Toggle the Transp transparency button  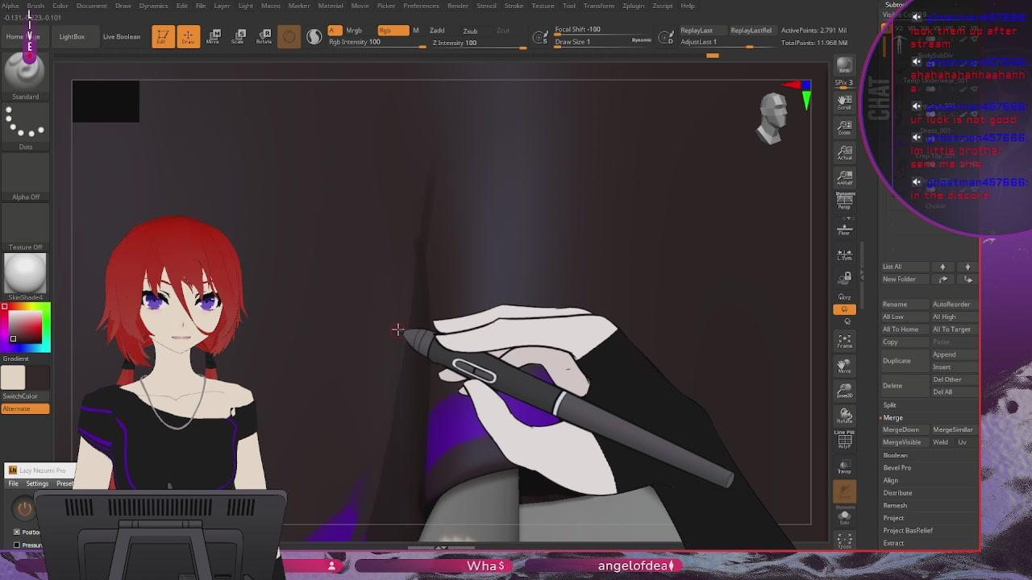(844, 466)
